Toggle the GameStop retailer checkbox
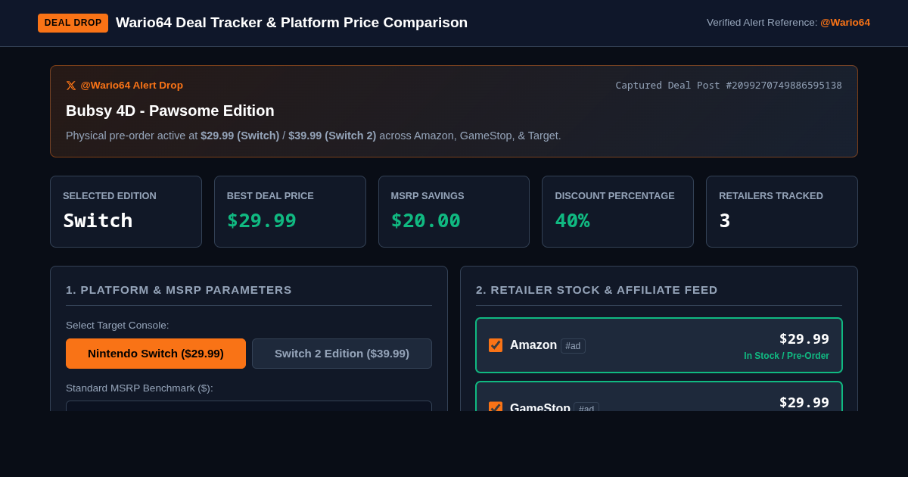 [496, 407]
